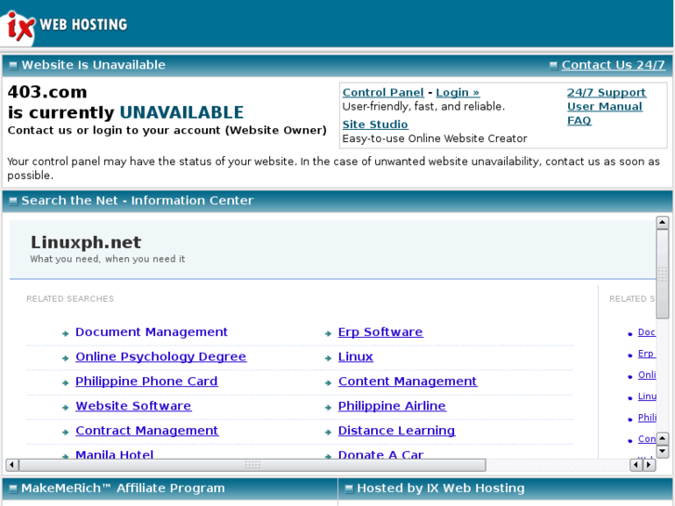Viewport: 675px width, 506px height.
Task: Open the Contact Us 24/7 link
Action: 613,65
